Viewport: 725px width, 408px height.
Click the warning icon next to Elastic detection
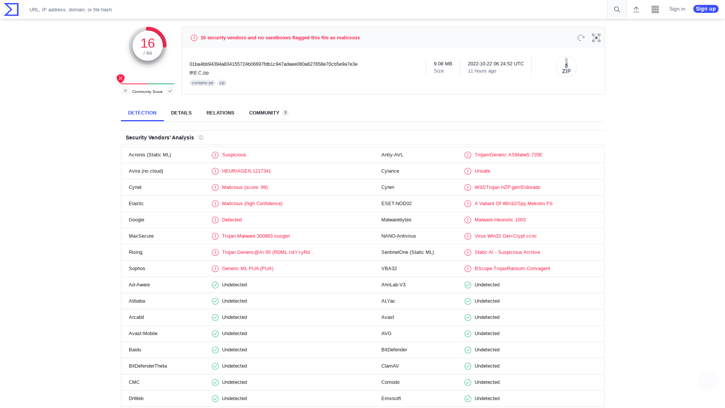click(x=215, y=204)
